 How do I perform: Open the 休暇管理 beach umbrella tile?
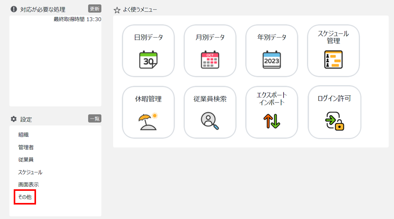point(148,112)
